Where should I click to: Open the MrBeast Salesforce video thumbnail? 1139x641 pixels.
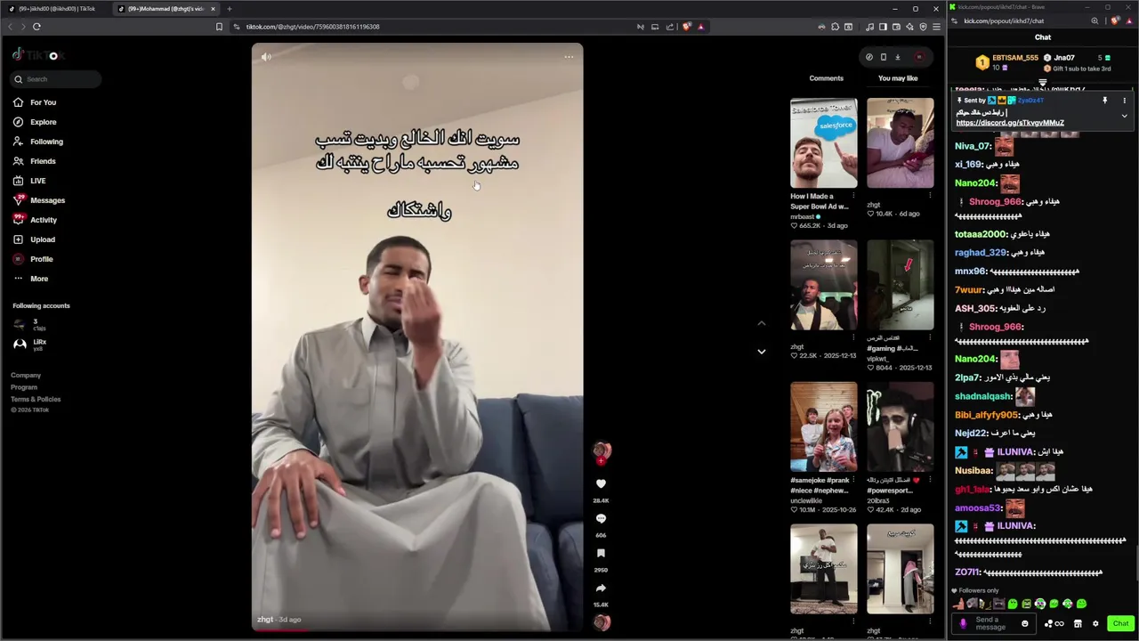[x=824, y=142]
